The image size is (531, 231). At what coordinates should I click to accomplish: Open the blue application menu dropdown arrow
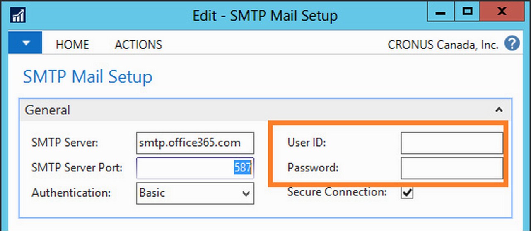(x=26, y=43)
